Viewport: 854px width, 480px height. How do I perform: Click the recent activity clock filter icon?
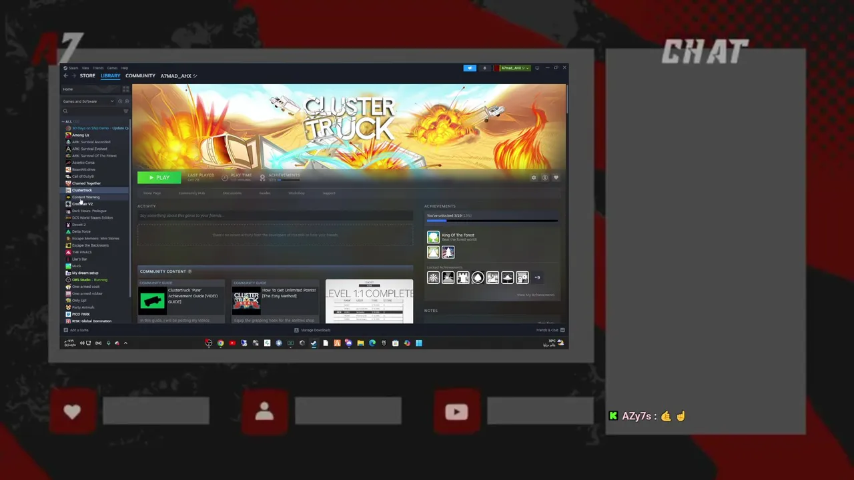[x=120, y=101]
